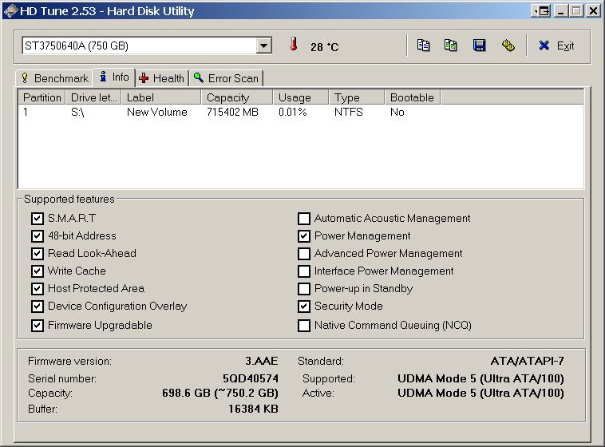Toggle the Write Cache checkbox
This screenshot has height=447, width=605.
(x=37, y=271)
